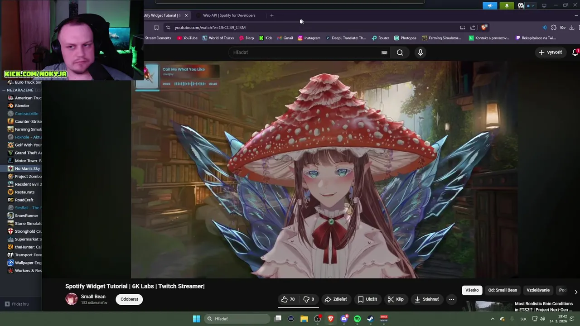This screenshot has width=580, height=326.
Task: Share the video via Zdieľať
Action: [336, 299]
